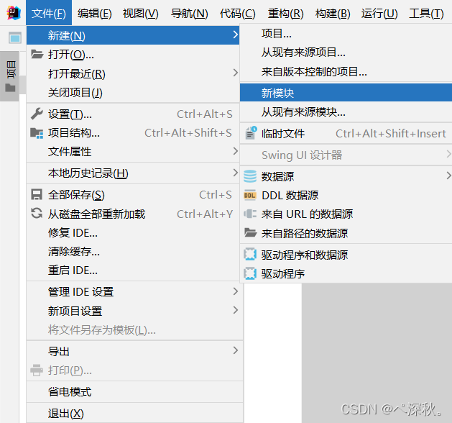This screenshot has width=452, height=423.
Task: Click the database icon for 数据源
Action: tap(250, 176)
